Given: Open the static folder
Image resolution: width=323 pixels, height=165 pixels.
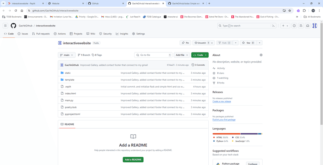Looking at the screenshot, I should (68, 73).
